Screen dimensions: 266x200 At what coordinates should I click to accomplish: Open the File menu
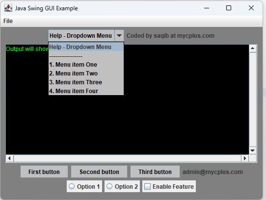[x=8, y=21]
